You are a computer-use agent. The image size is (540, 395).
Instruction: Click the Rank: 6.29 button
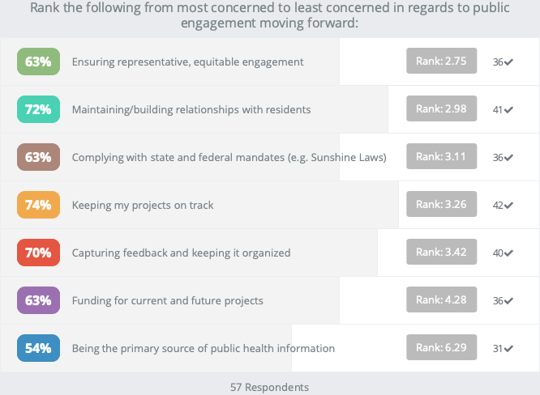pos(441,348)
